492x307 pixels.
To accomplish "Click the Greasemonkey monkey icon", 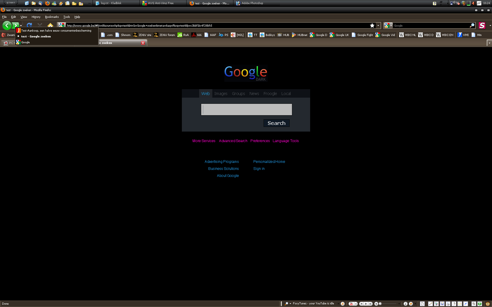I will click(x=488, y=304).
